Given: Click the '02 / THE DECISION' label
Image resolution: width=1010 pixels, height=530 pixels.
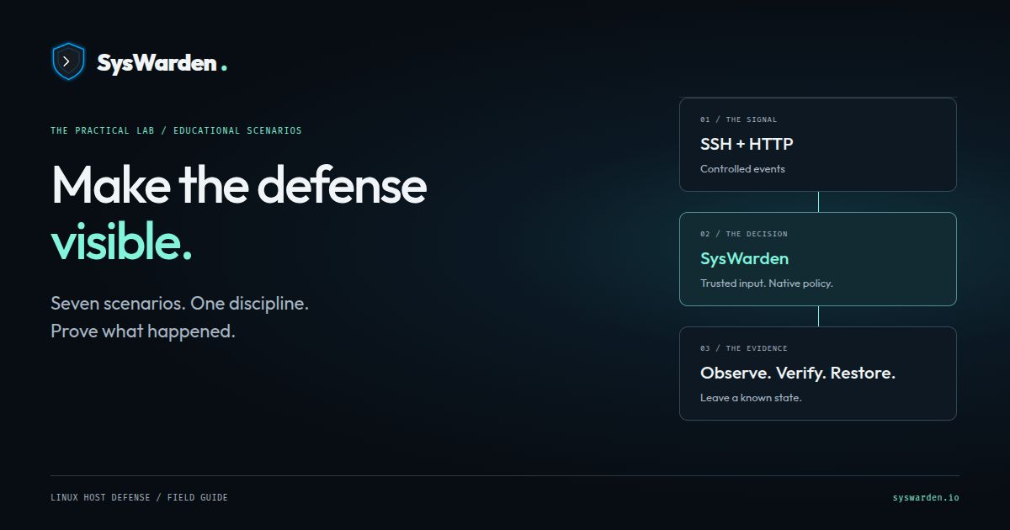Looking at the screenshot, I should tap(744, 234).
